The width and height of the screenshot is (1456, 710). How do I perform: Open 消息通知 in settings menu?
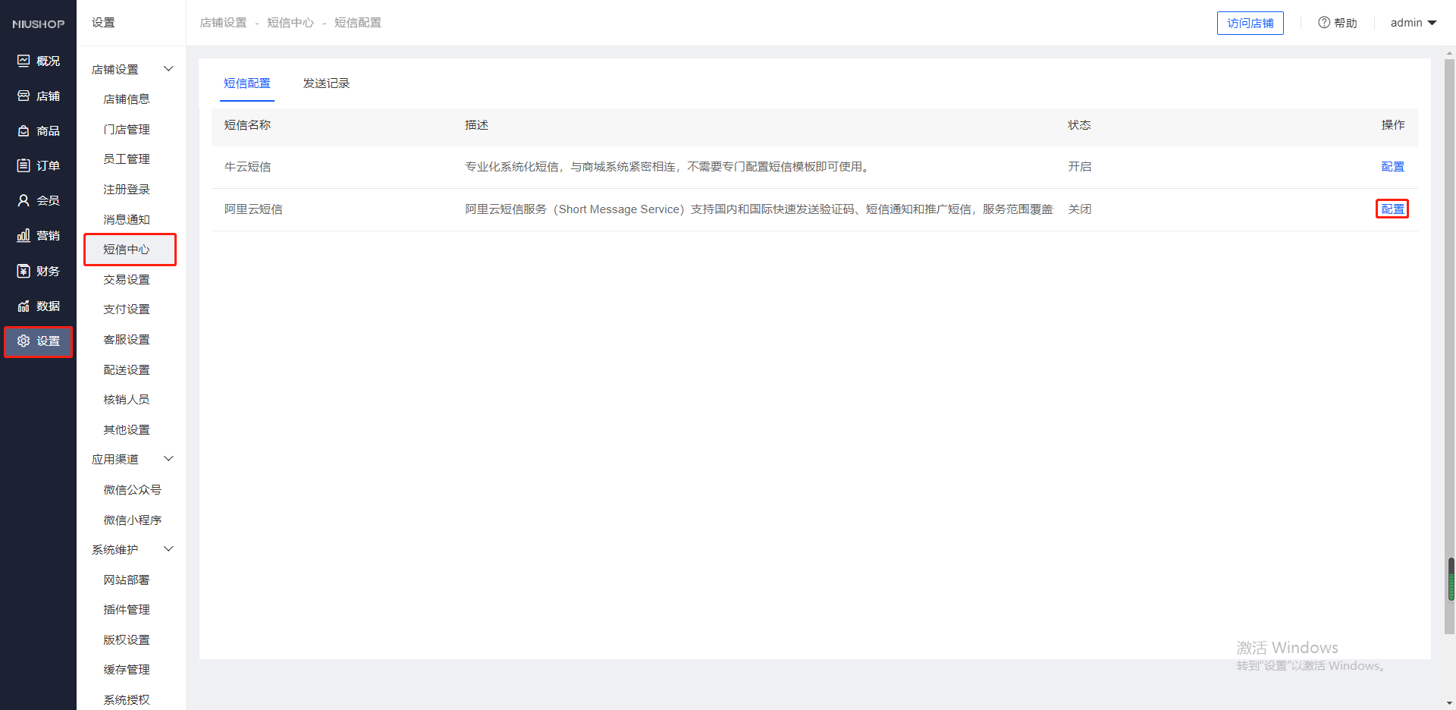click(127, 220)
